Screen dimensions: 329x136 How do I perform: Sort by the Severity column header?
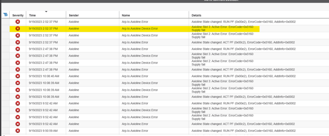tap(18, 15)
